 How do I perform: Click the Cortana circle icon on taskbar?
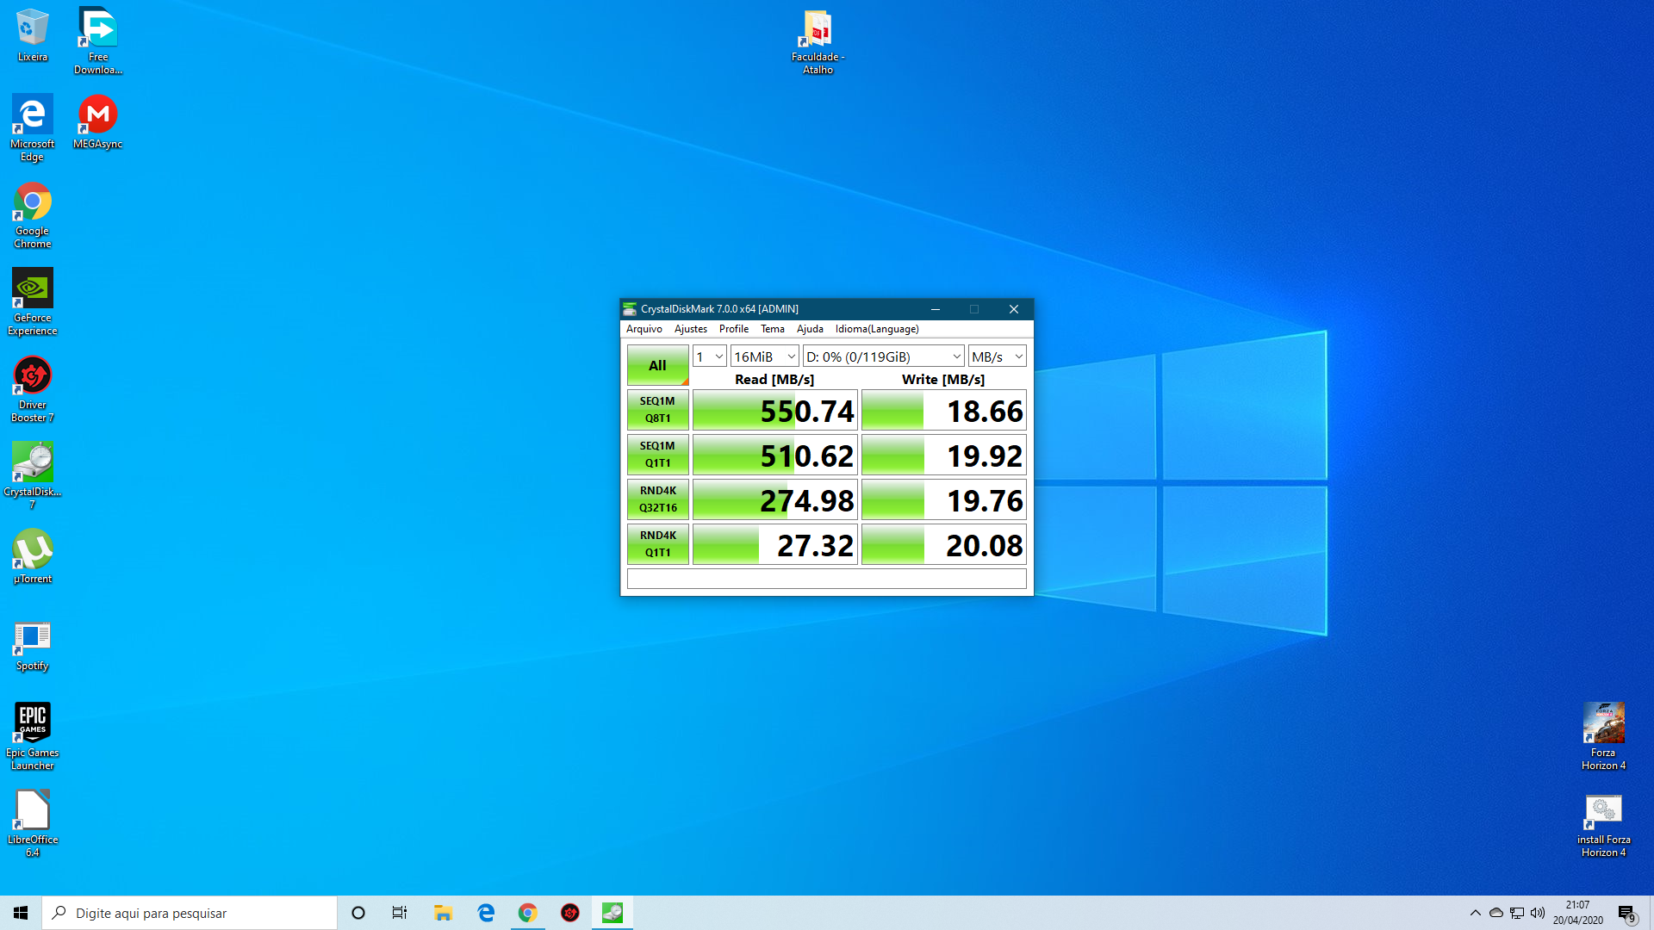(358, 913)
